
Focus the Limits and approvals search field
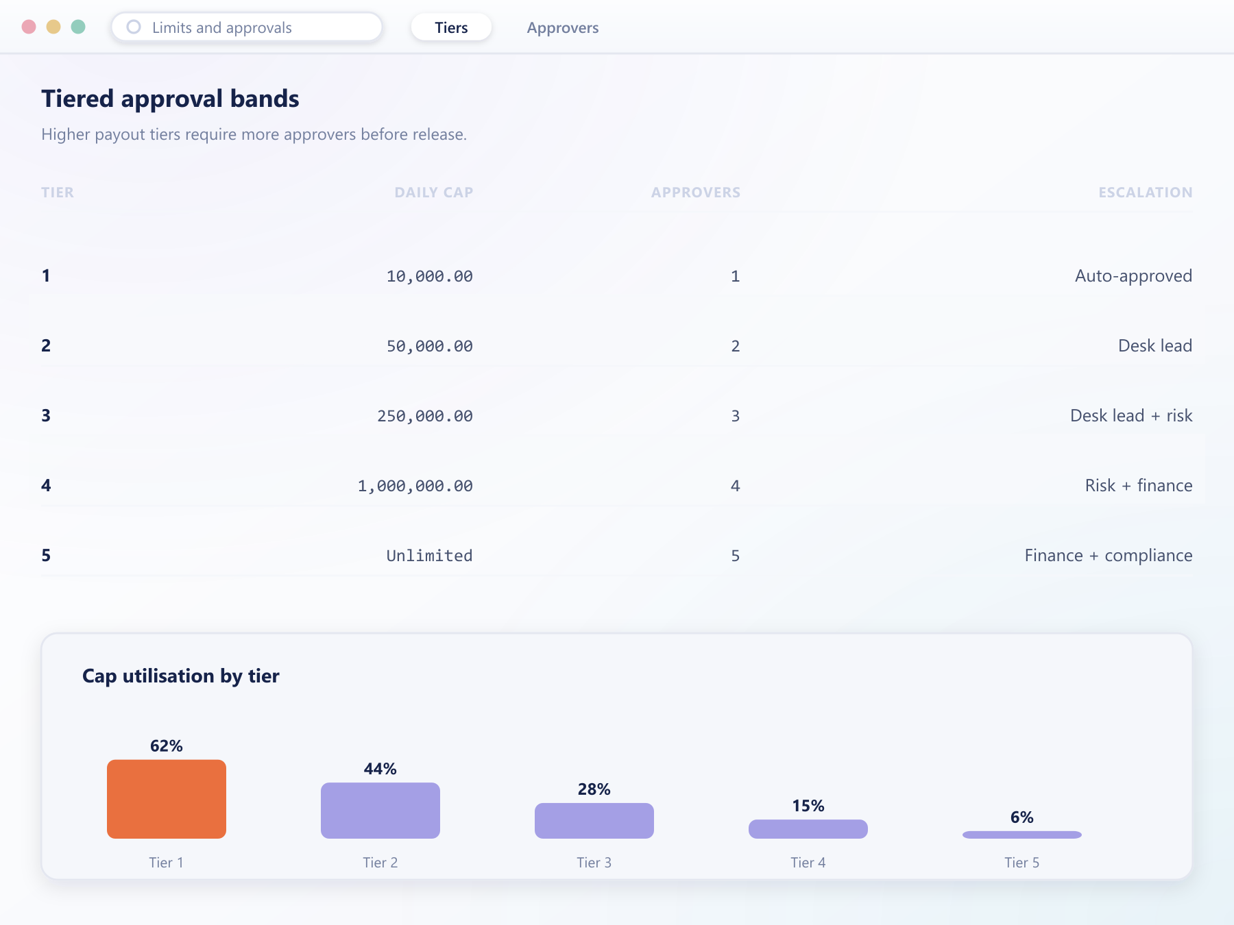point(247,27)
